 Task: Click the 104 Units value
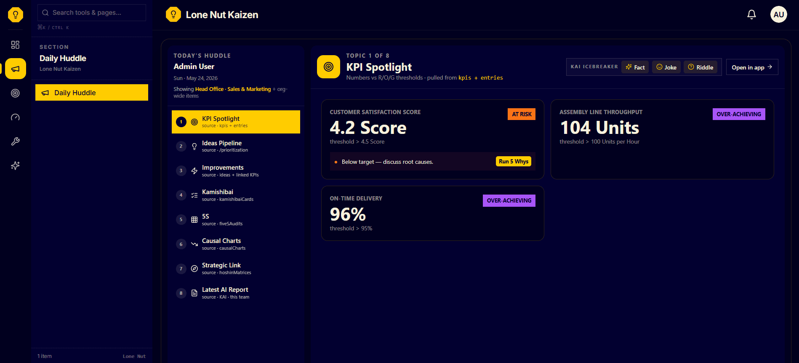coord(599,128)
